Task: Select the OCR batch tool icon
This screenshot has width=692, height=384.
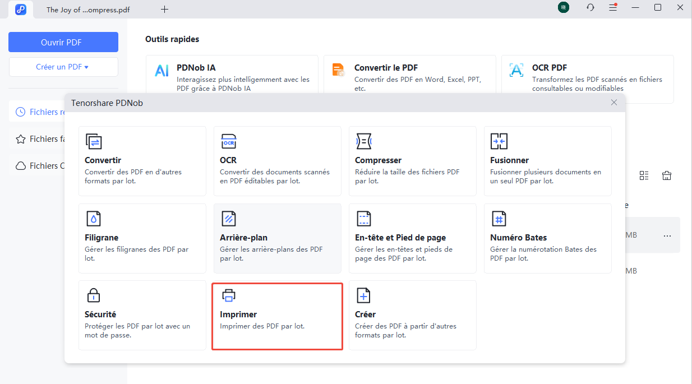Action: (x=228, y=141)
